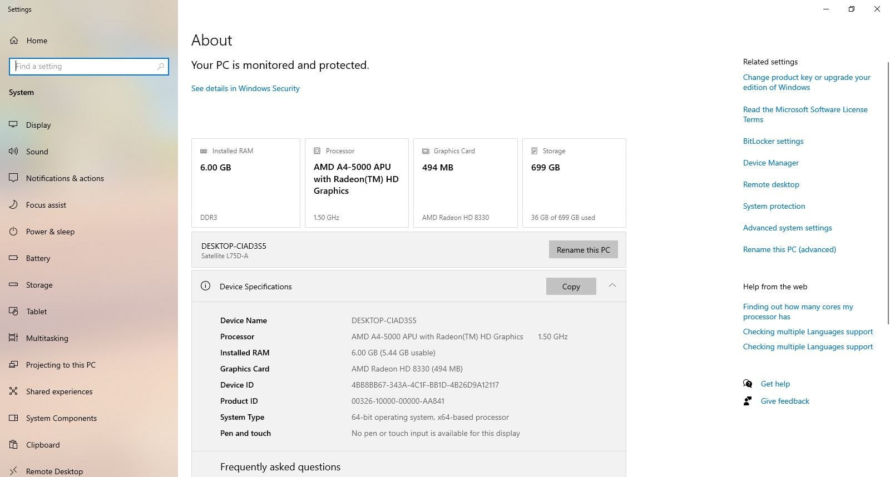The height and width of the screenshot is (477, 890).
Task: Open See details in Windows Security link
Action: coord(245,88)
